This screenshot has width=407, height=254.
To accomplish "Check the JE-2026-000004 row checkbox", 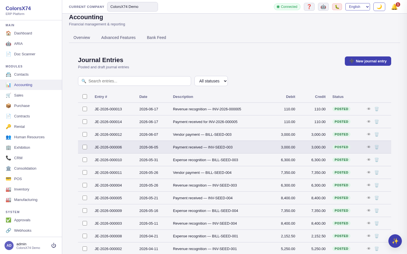I will [x=85, y=185].
